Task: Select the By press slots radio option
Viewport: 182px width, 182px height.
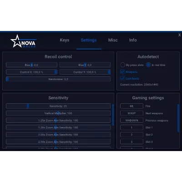Action: pos(122,65)
